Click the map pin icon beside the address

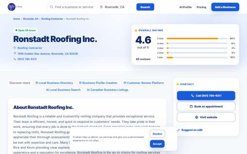point(15,54)
